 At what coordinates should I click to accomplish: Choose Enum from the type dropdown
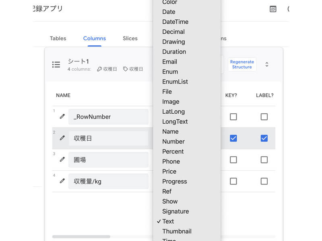pyautogui.click(x=170, y=71)
